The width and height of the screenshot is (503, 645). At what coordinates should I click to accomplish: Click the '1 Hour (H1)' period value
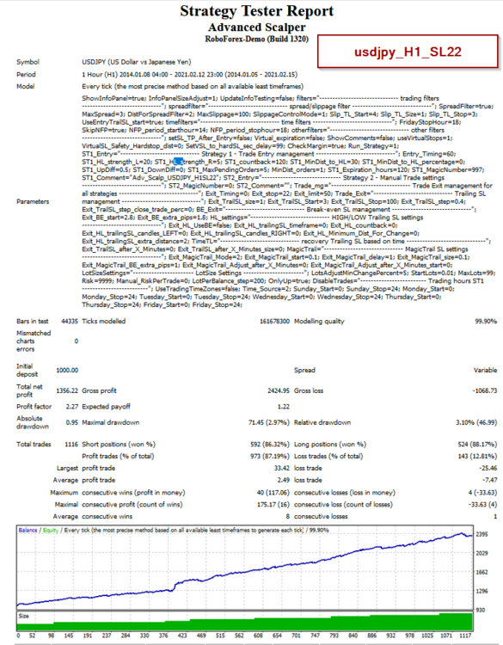coord(100,75)
